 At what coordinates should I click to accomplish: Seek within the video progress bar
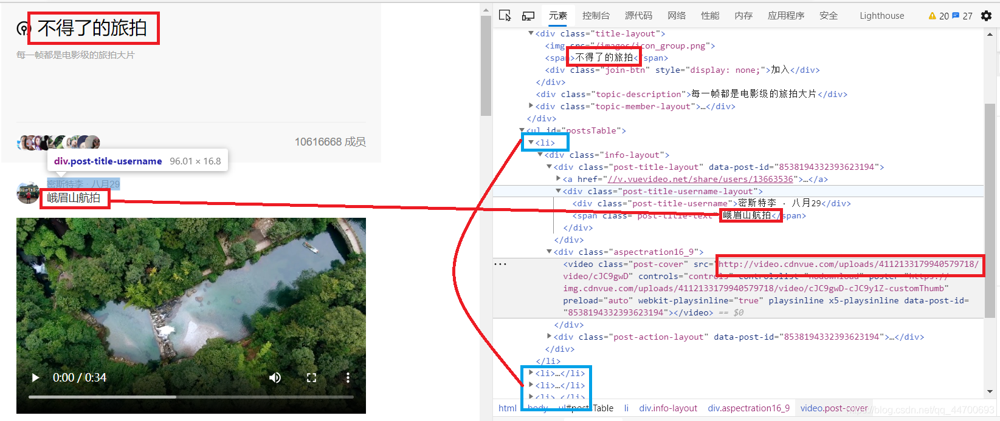191,397
